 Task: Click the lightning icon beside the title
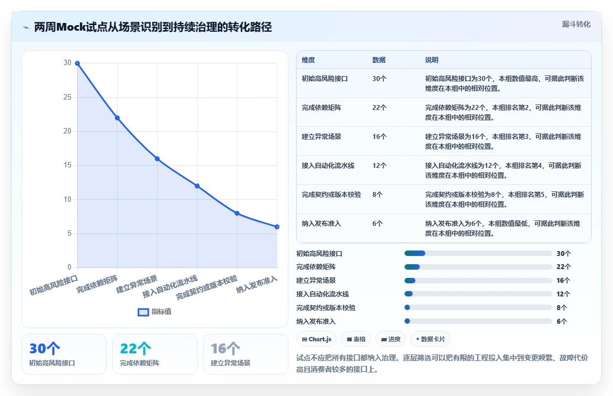[x=26, y=27]
